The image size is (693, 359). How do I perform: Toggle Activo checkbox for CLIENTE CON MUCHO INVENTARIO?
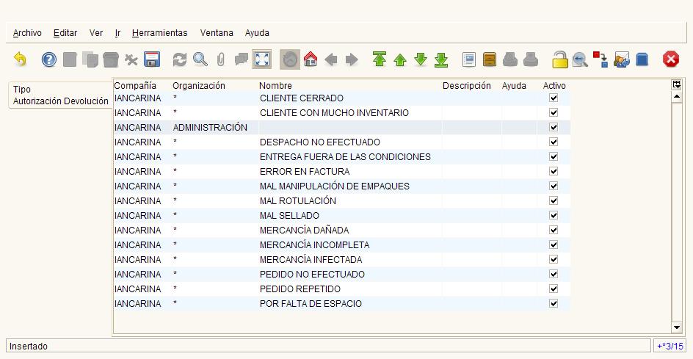(x=554, y=112)
